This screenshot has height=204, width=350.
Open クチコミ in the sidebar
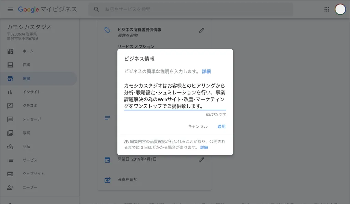[x=38, y=106]
